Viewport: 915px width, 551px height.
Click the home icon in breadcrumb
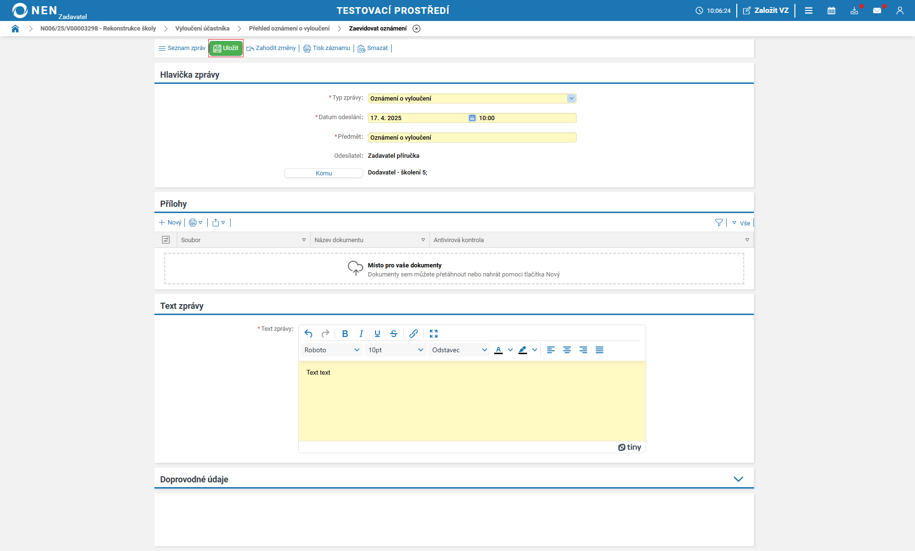(15, 29)
